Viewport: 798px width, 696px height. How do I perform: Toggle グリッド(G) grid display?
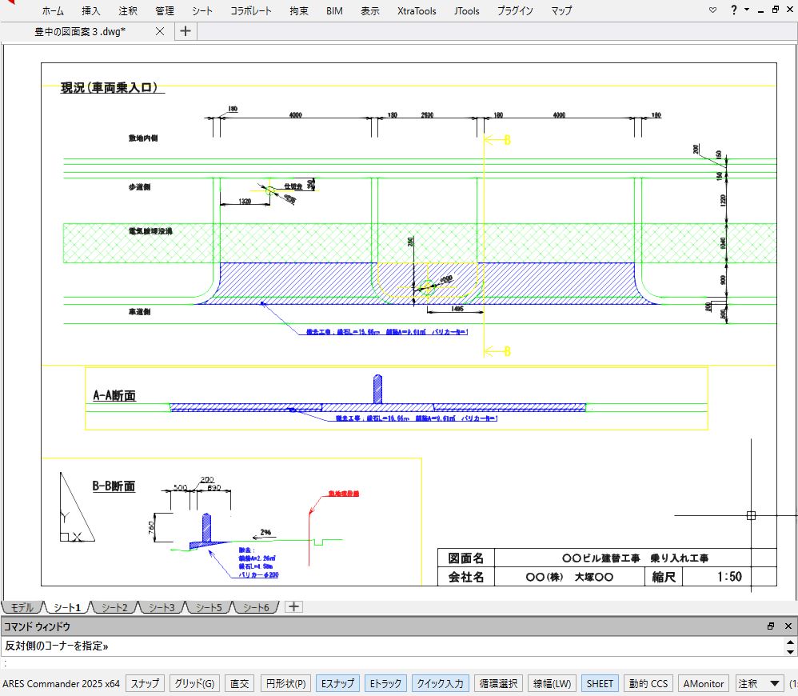[x=195, y=683]
